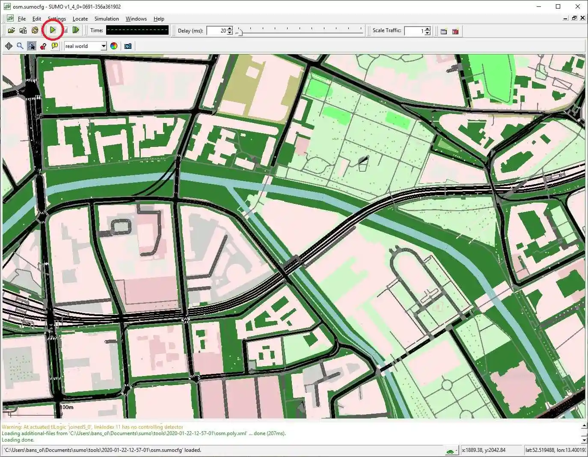
Task: Toggle the selection cursor tool
Action: (x=32, y=46)
